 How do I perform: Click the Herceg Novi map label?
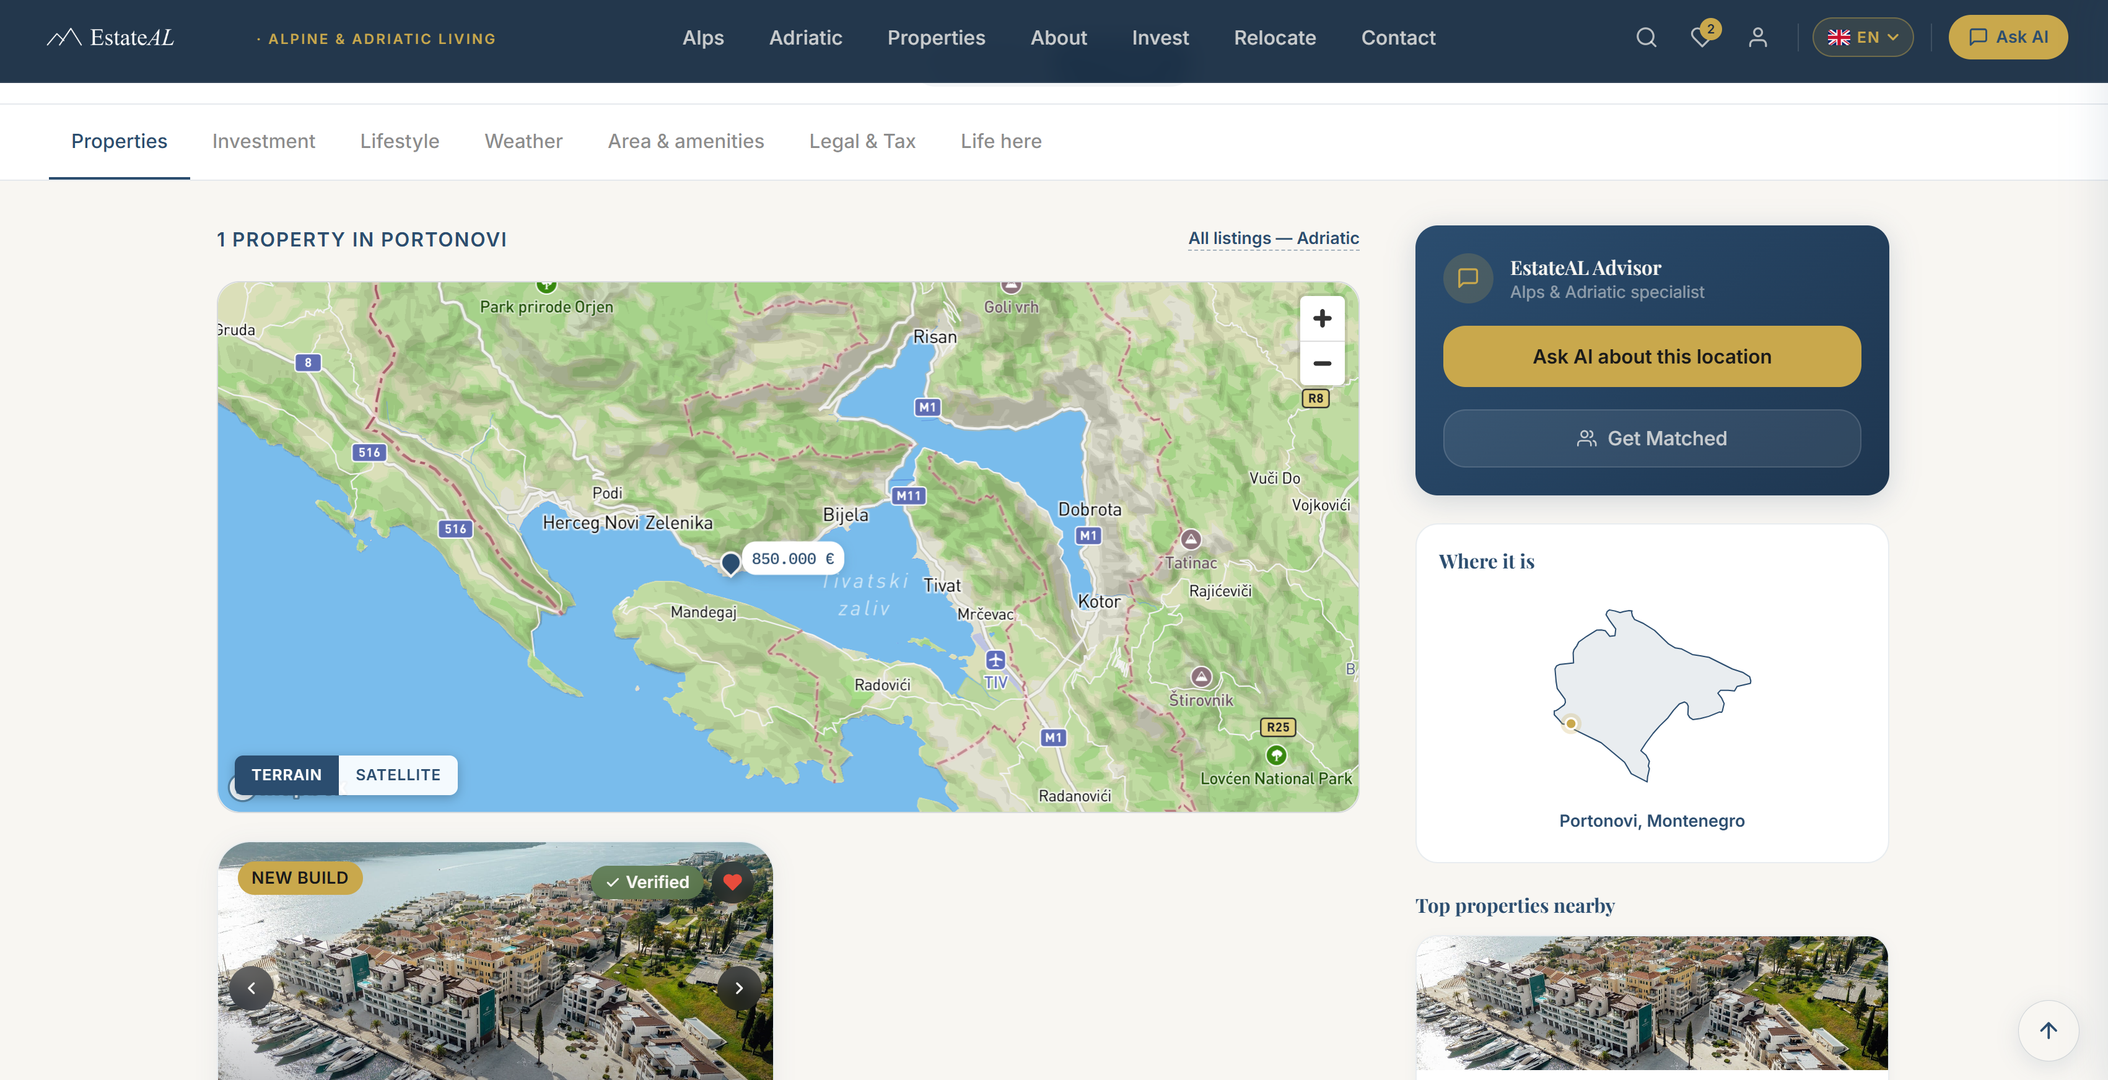click(x=590, y=523)
